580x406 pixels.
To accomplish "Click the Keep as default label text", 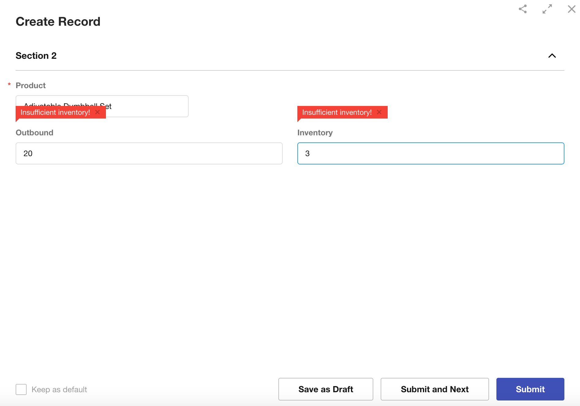I will click(59, 389).
